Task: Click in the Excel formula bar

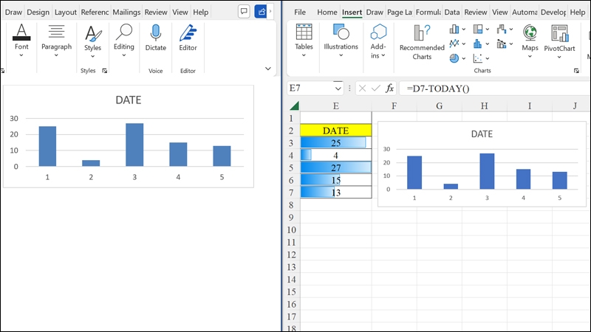Action: [x=495, y=89]
